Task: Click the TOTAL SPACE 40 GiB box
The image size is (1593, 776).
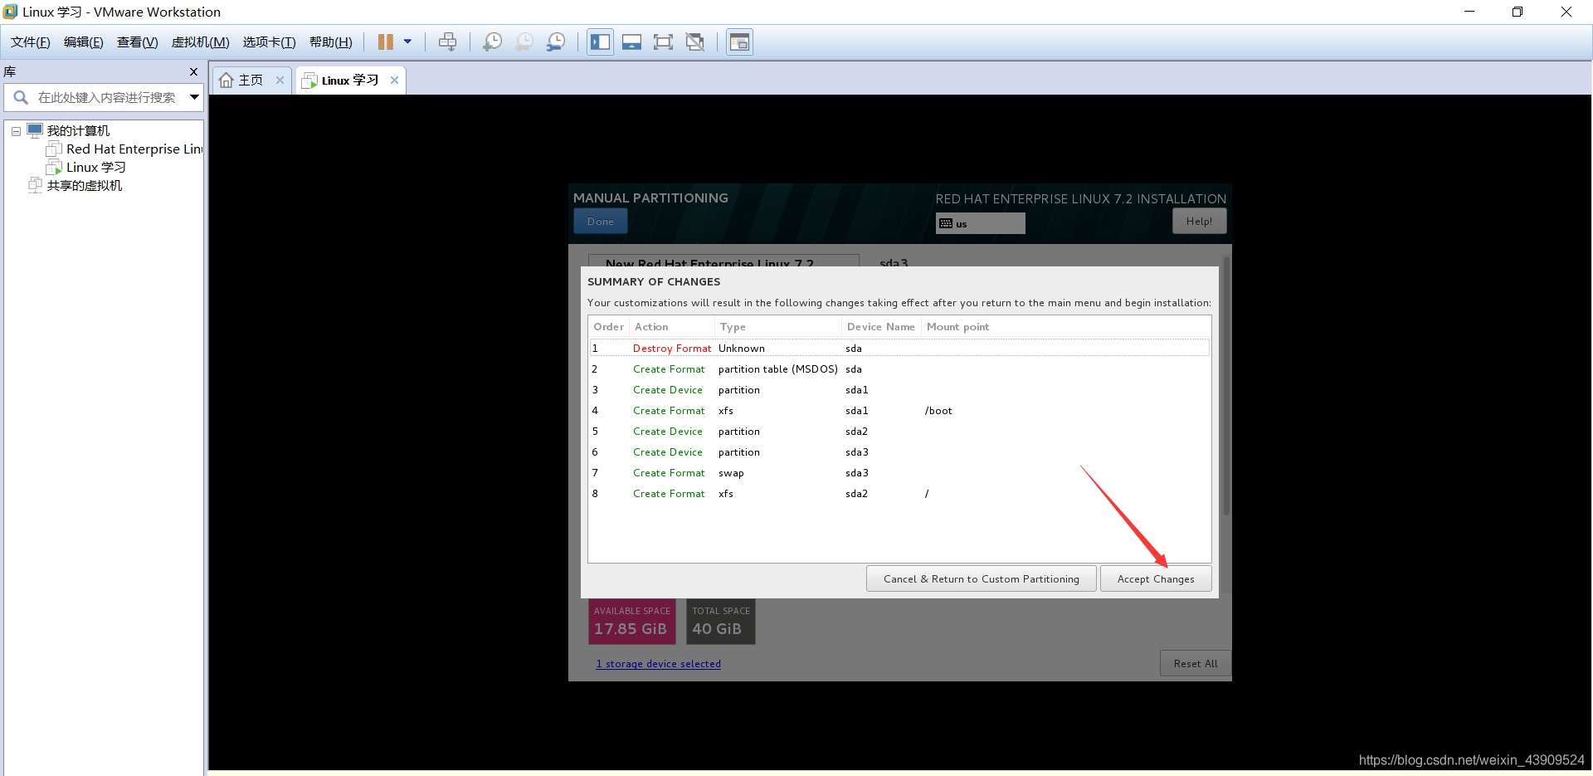Action: click(721, 622)
